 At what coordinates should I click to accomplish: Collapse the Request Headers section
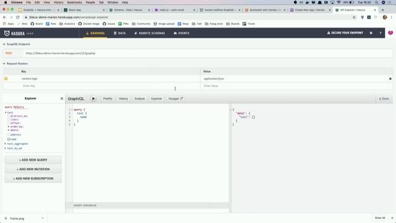click(x=4, y=64)
